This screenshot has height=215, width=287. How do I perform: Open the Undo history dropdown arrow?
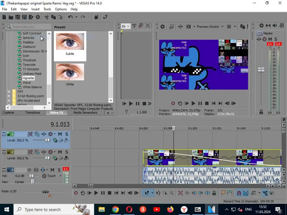click(x=76, y=17)
